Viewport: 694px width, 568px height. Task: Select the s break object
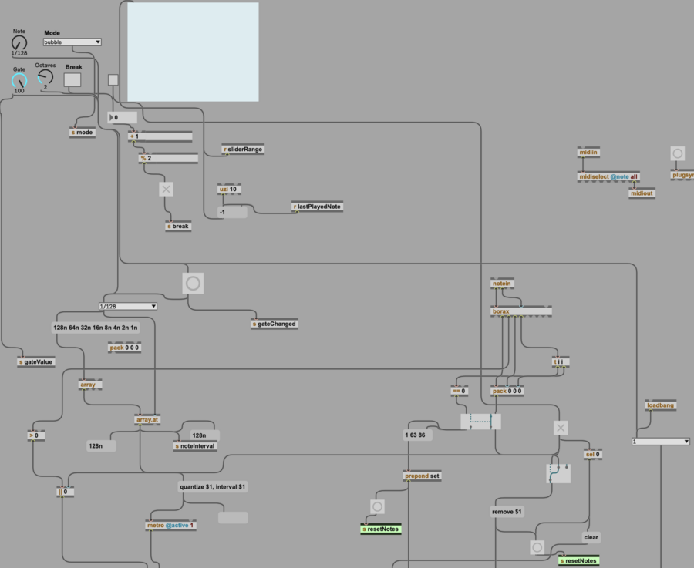pyautogui.click(x=178, y=226)
